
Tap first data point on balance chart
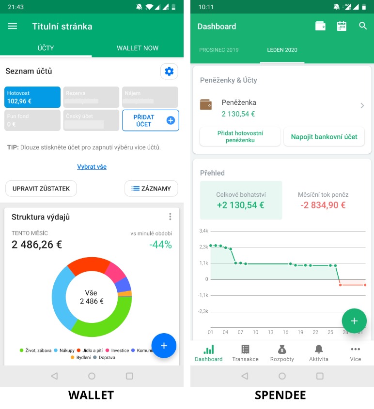point(211,246)
